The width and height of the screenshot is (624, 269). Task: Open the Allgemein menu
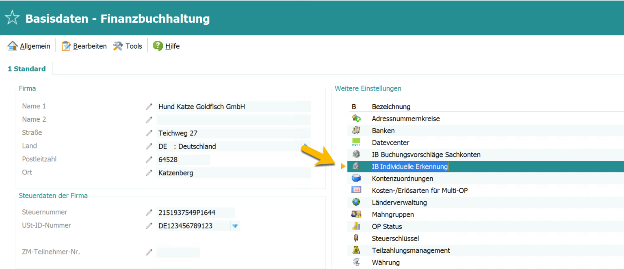tap(29, 46)
